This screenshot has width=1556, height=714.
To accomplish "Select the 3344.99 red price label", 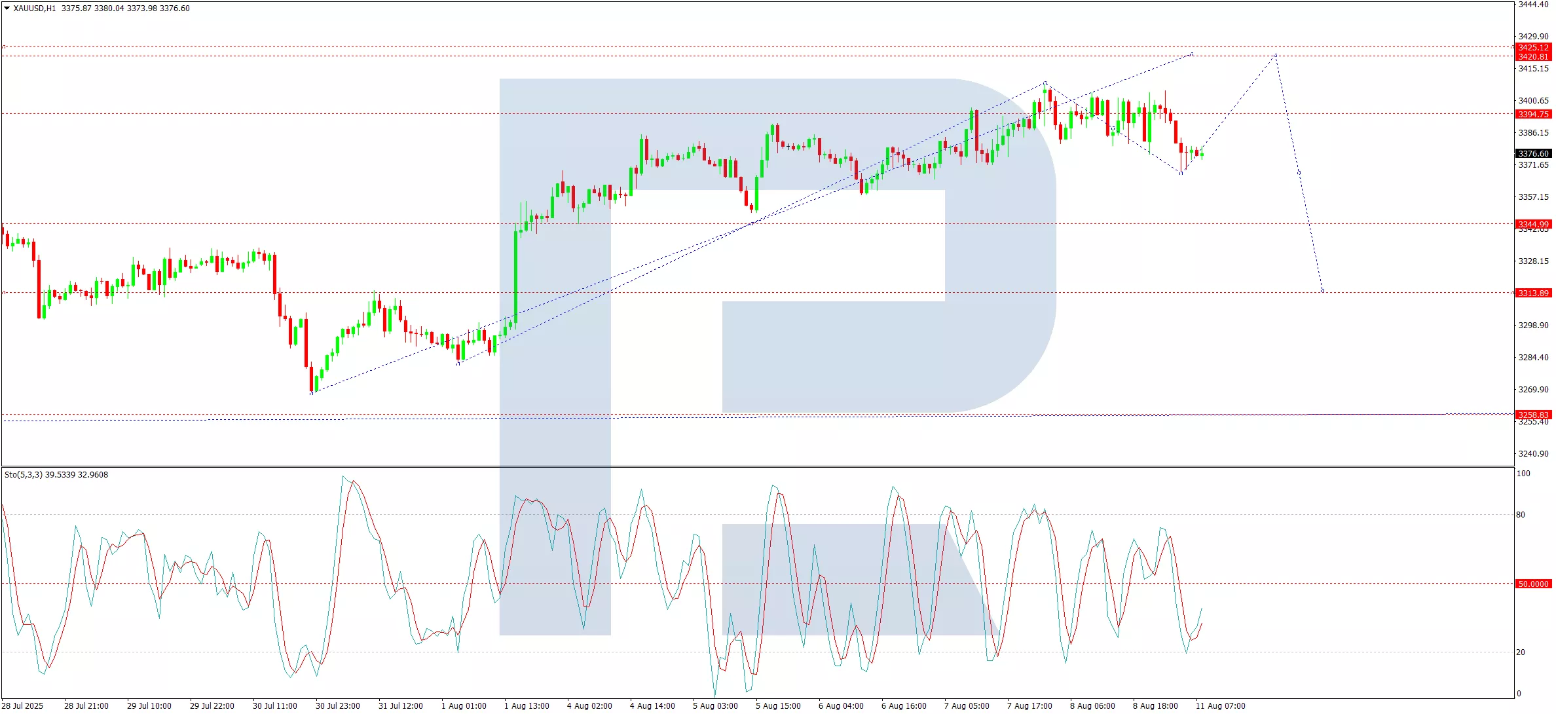I will pos(1533,224).
